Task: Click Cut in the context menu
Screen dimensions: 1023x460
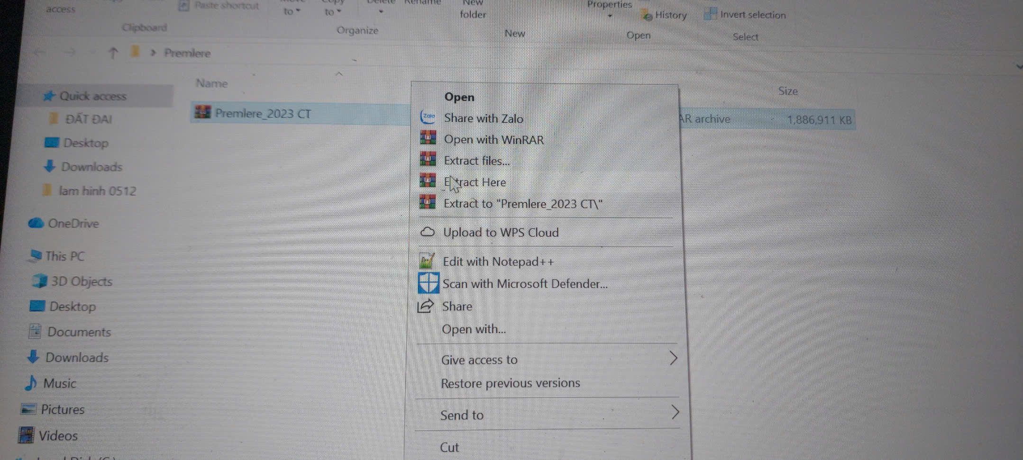Action: pyautogui.click(x=449, y=447)
